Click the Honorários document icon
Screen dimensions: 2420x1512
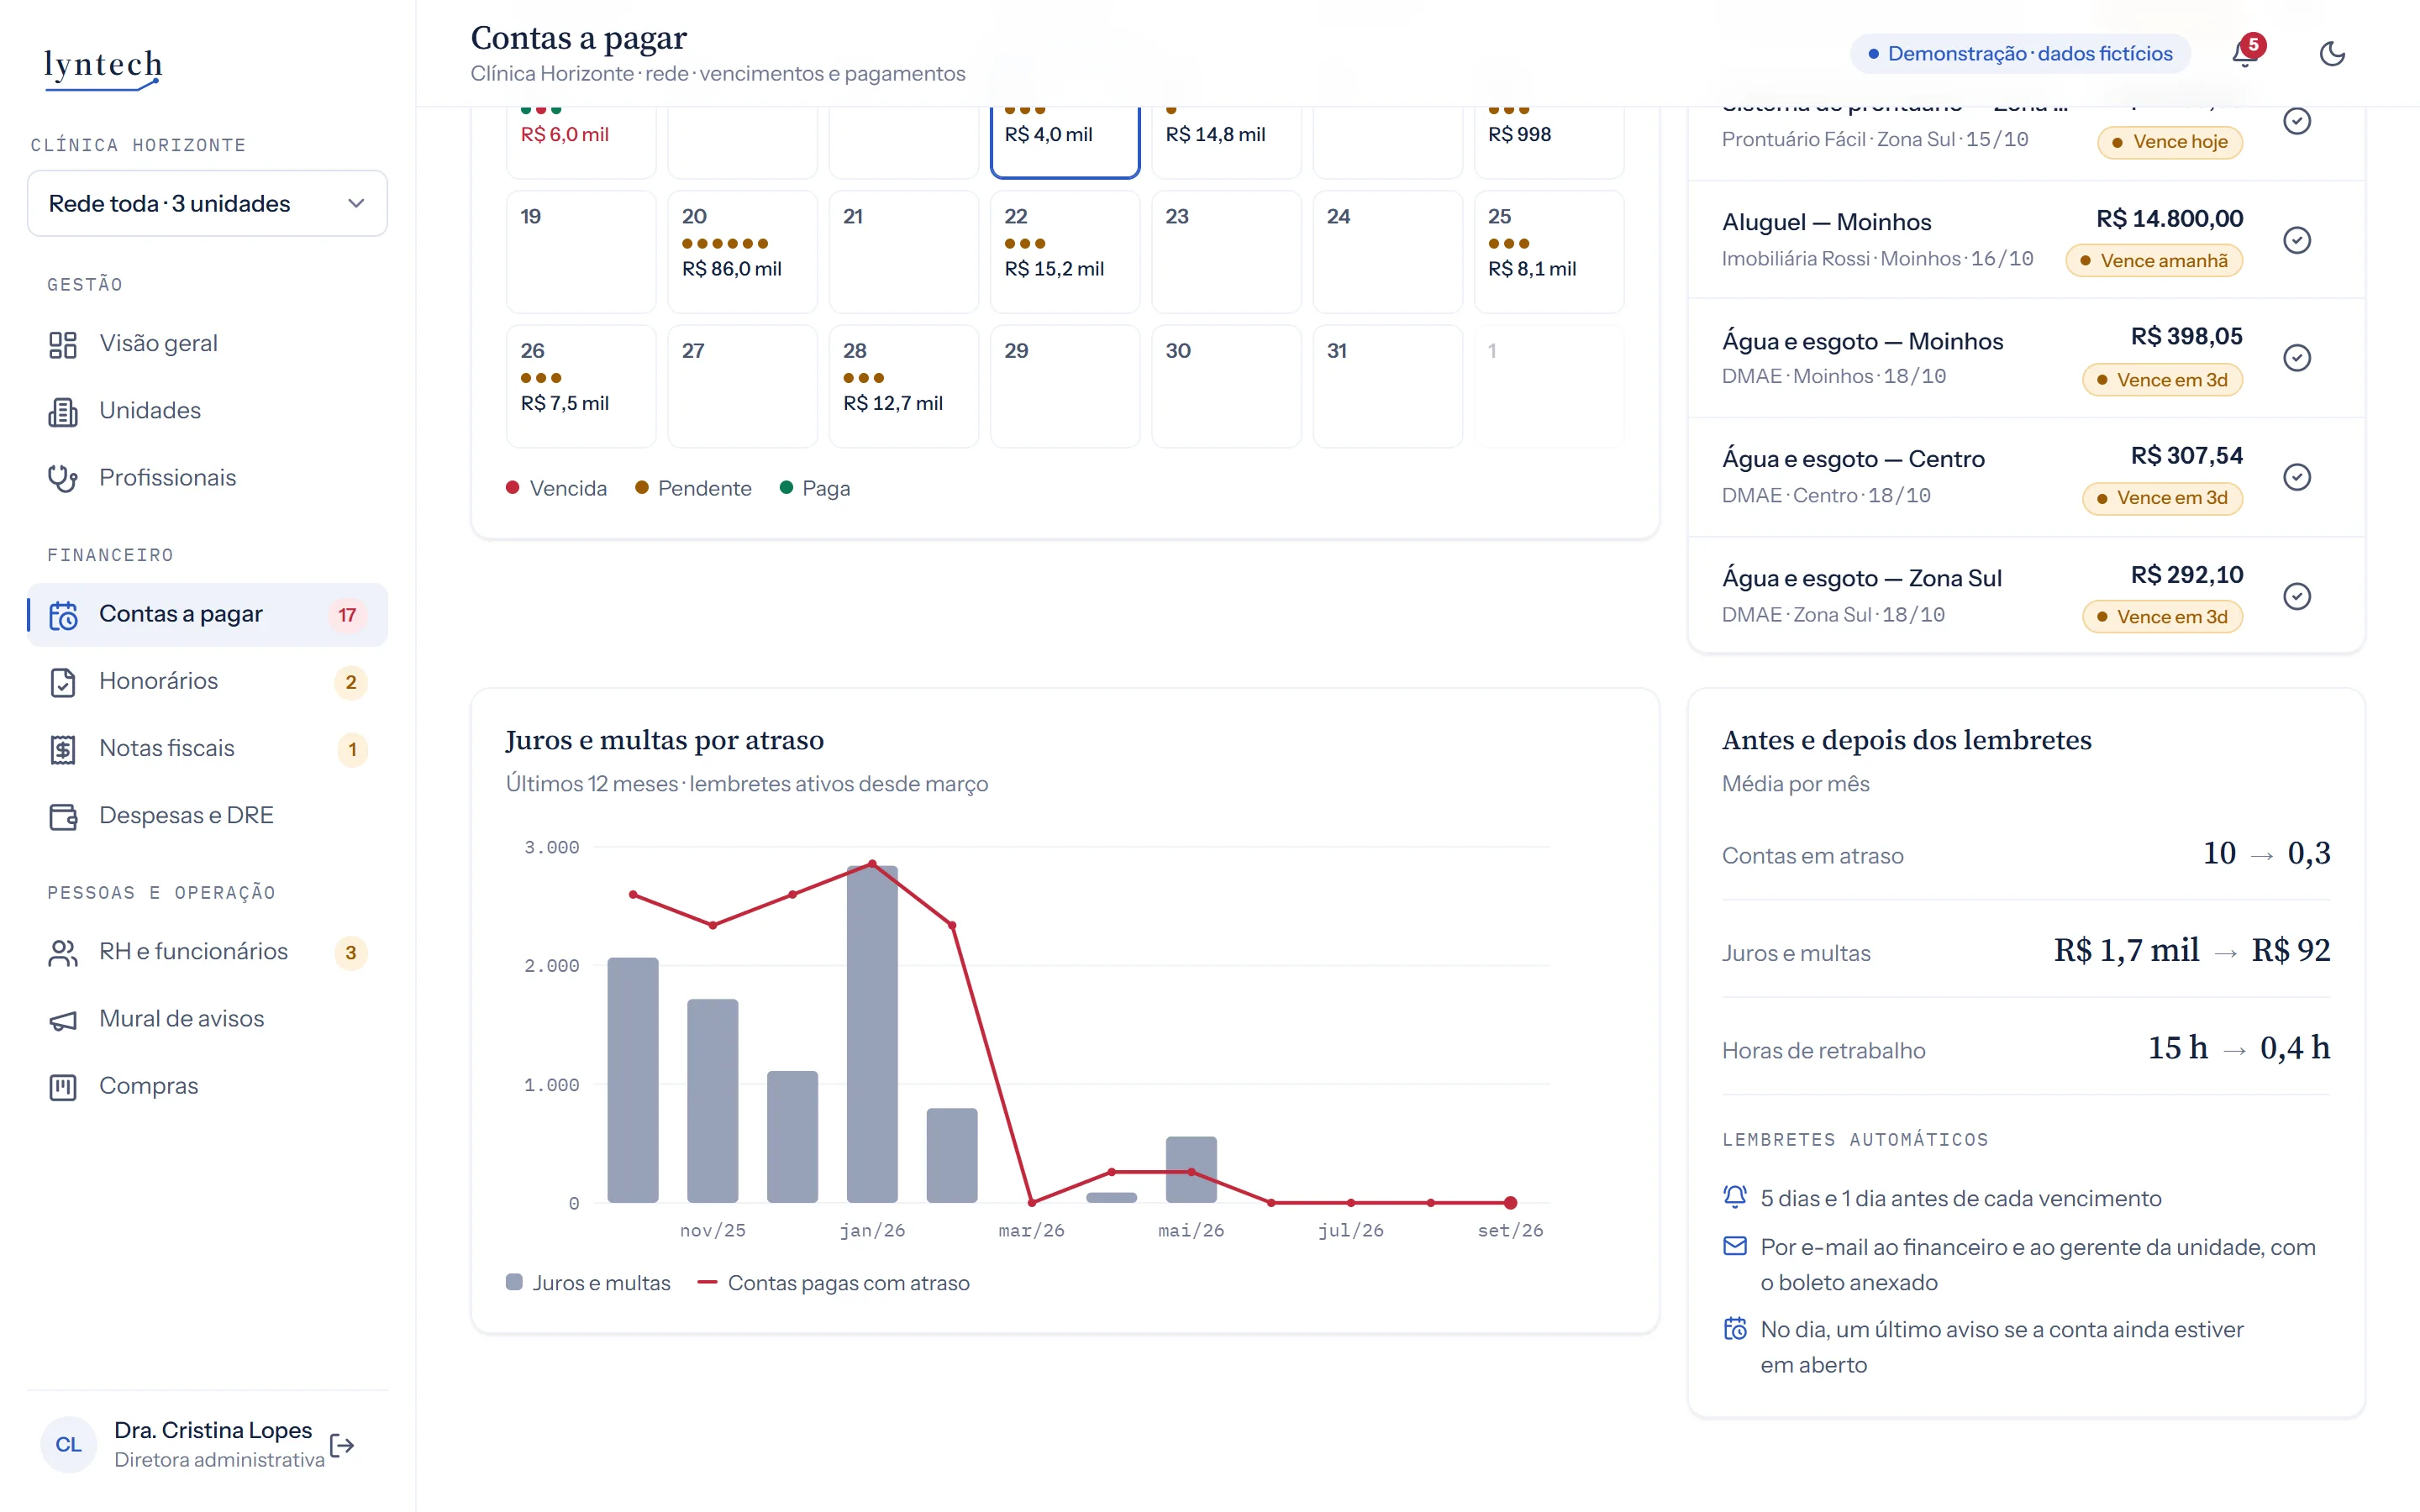pyautogui.click(x=63, y=682)
